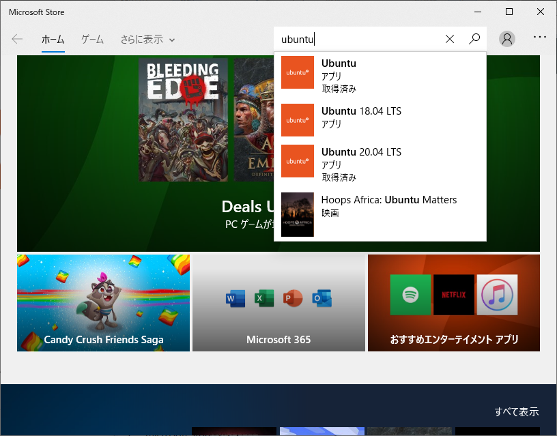The width and height of the screenshot is (557, 436).
Task: Close the Microsoft Store window
Action: [x=541, y=12]
